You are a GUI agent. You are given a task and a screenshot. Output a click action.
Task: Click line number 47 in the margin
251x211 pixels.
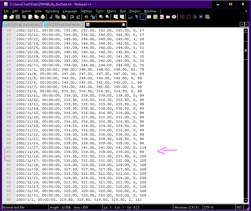pyautogui.click(x=9, y=152)
